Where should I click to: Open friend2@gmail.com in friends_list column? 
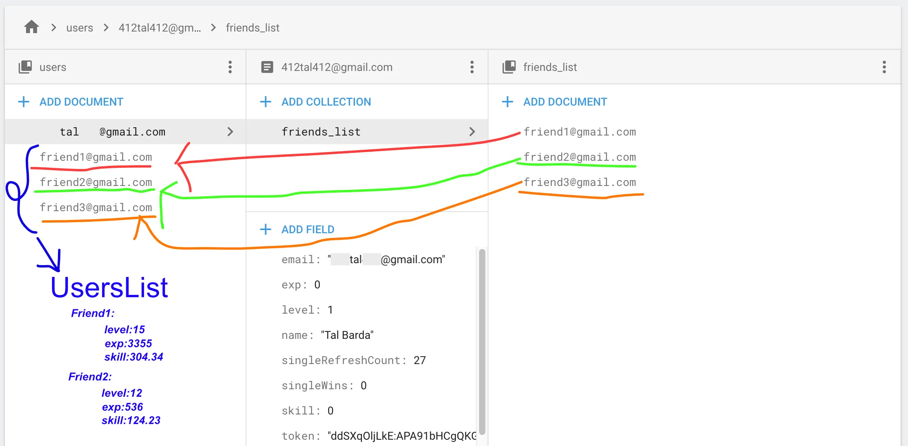point(579,157)
